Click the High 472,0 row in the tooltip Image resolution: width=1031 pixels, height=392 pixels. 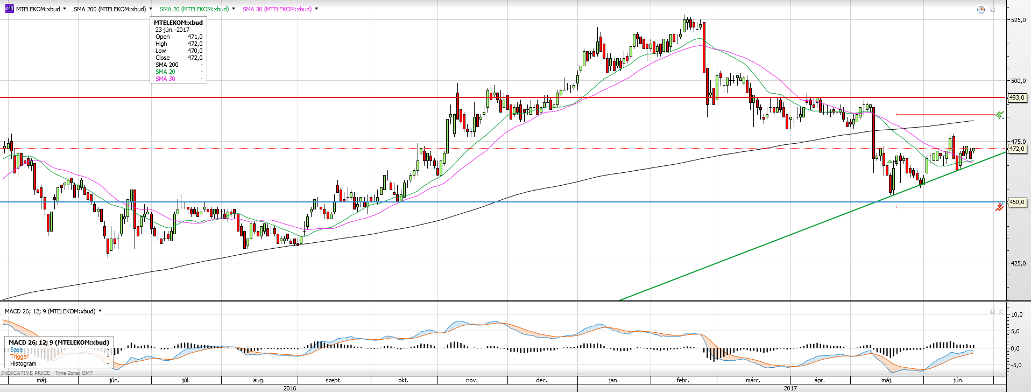pyautogui.click(x=179, y=44)
